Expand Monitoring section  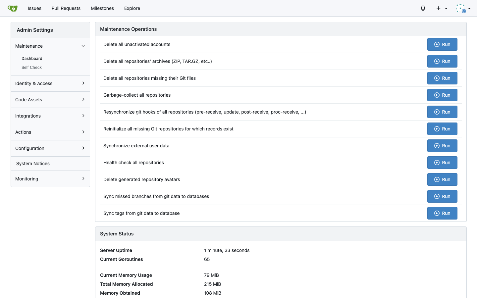(x=50, y=179)
